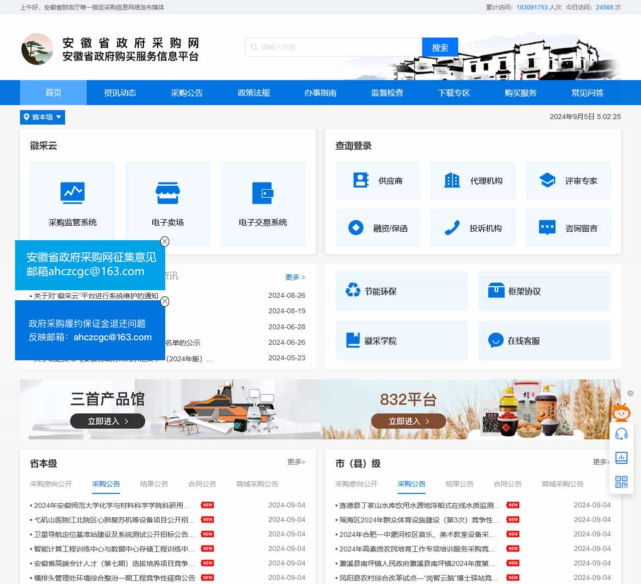Click the 搜索 search button
This screenshot has height=584, width=641.
[x=440, y=48]
